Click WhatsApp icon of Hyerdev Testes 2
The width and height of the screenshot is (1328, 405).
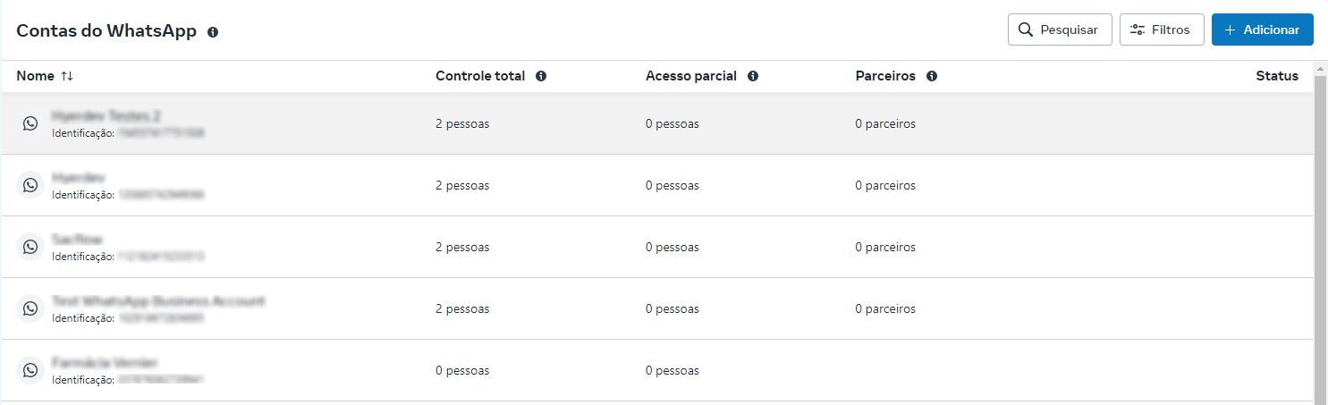pos(30,123)
